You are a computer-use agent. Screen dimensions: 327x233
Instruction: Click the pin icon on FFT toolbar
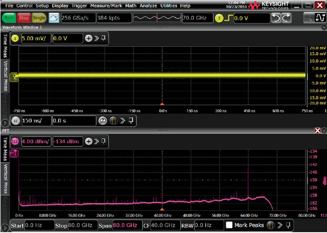pos(104,141)
